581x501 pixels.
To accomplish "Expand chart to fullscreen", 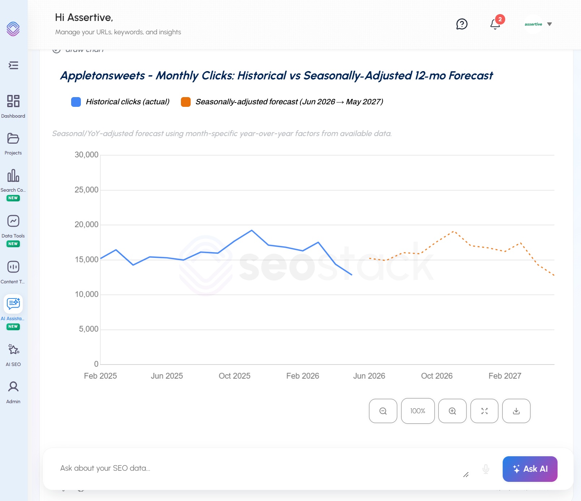I will (x=485, y=411).
